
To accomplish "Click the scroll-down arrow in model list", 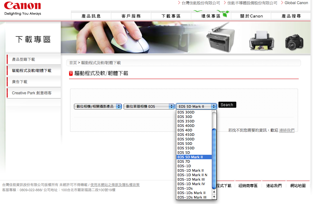I will click(214, 197).
